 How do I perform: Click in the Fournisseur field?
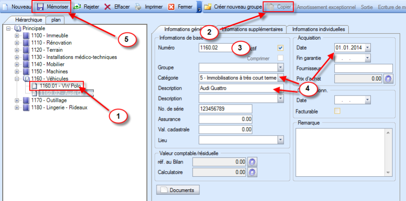(x=364, y=69)
